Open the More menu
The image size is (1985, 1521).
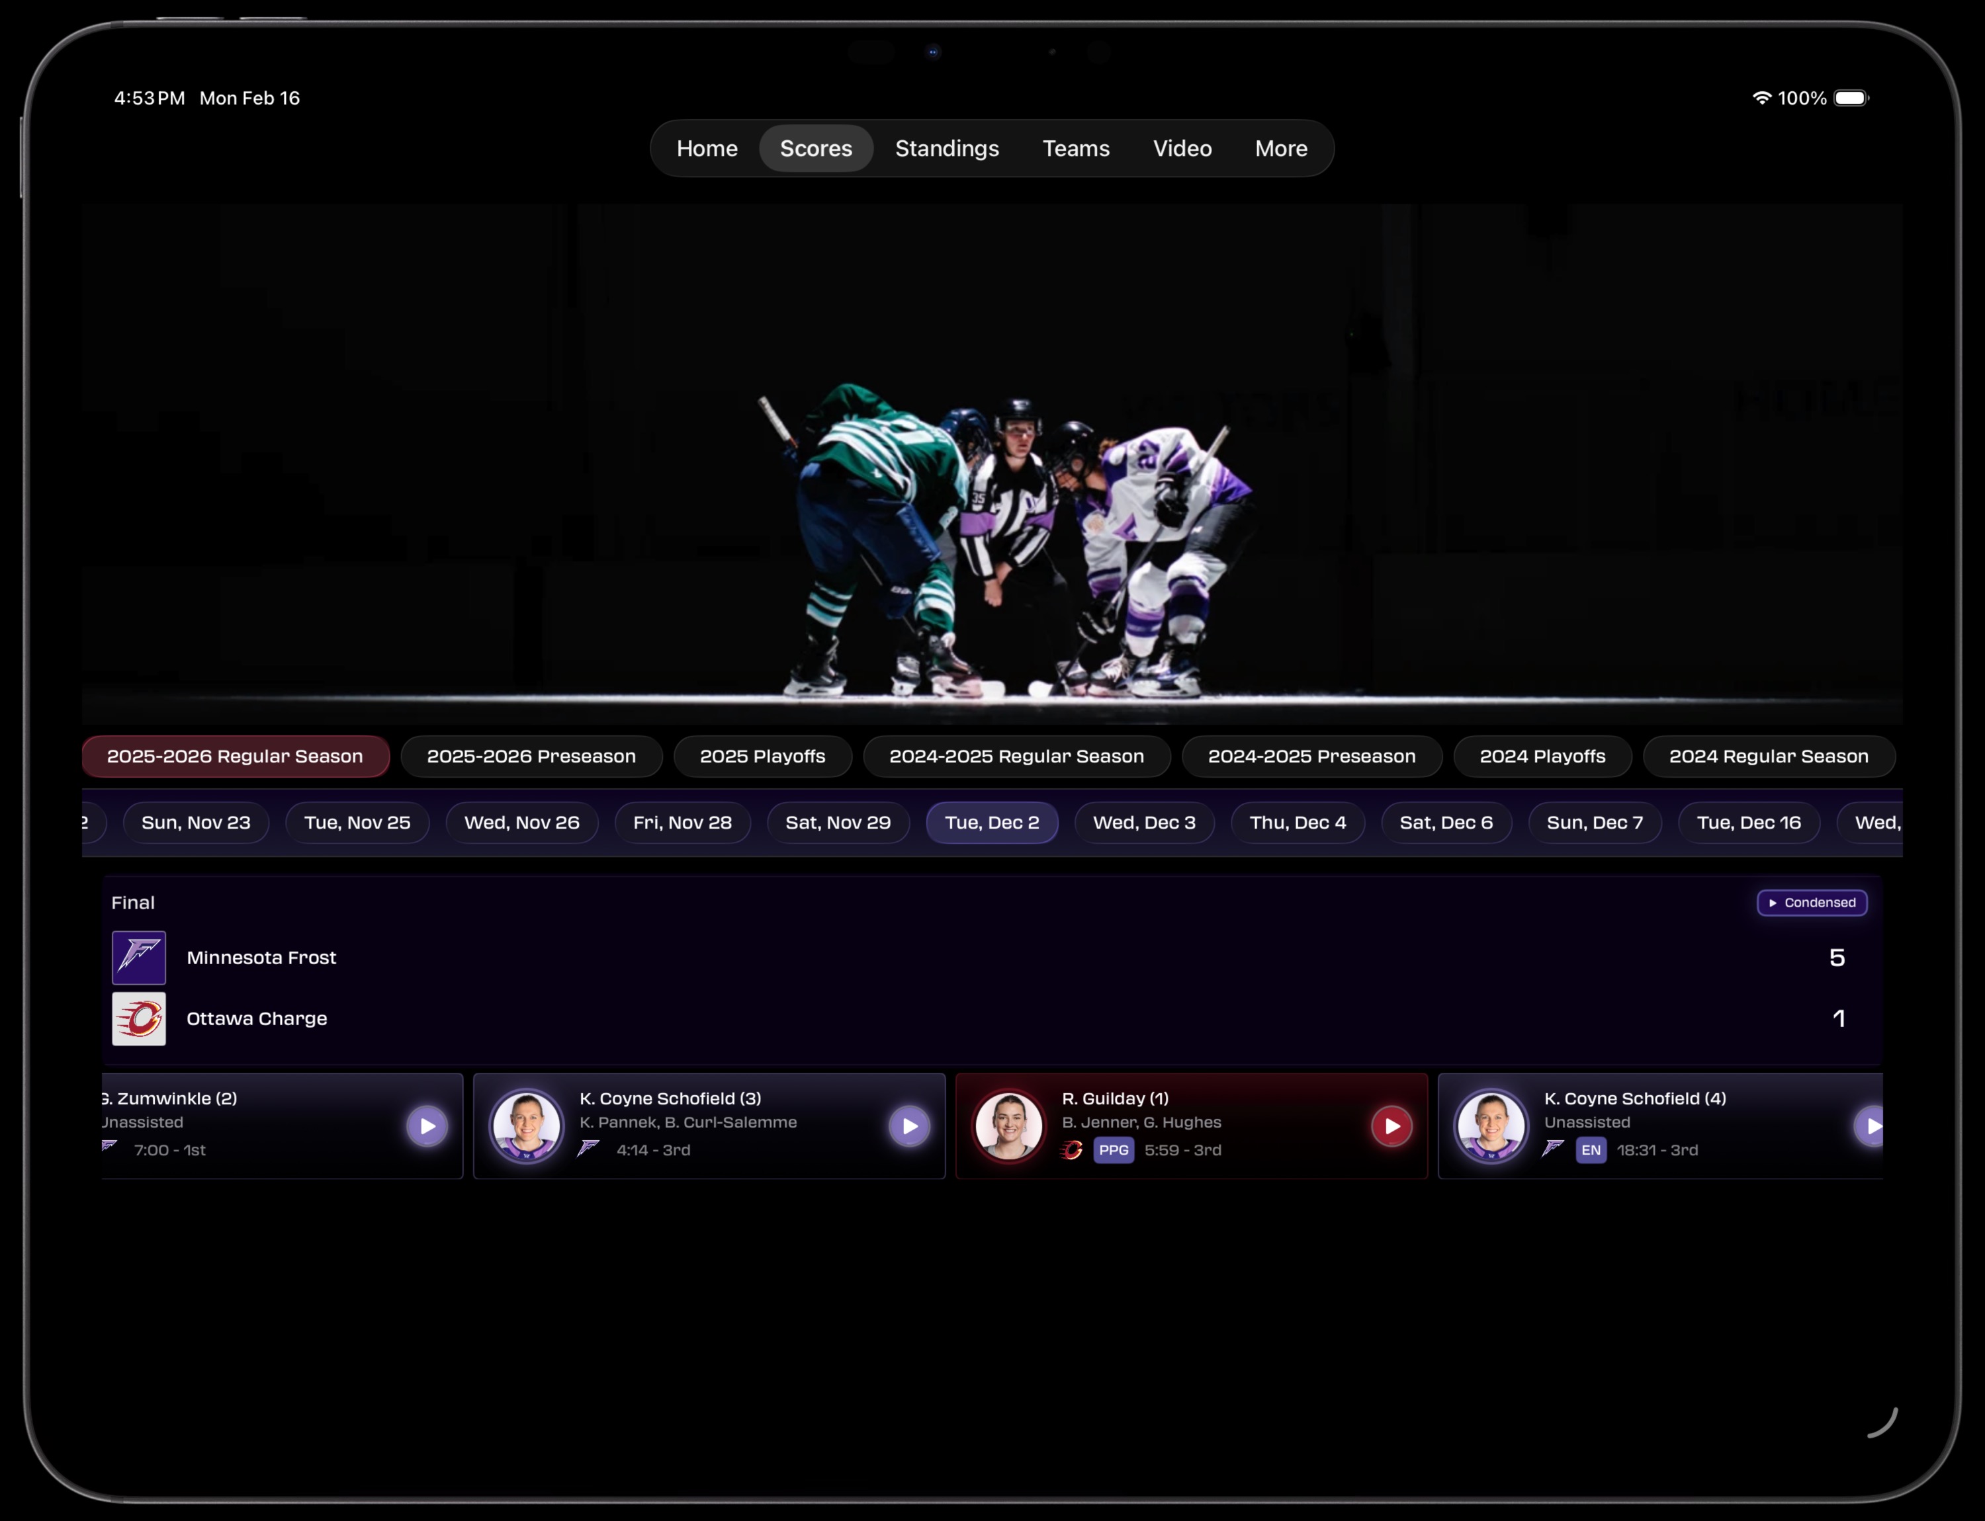pyautogui.click(x=1280, y=149)
